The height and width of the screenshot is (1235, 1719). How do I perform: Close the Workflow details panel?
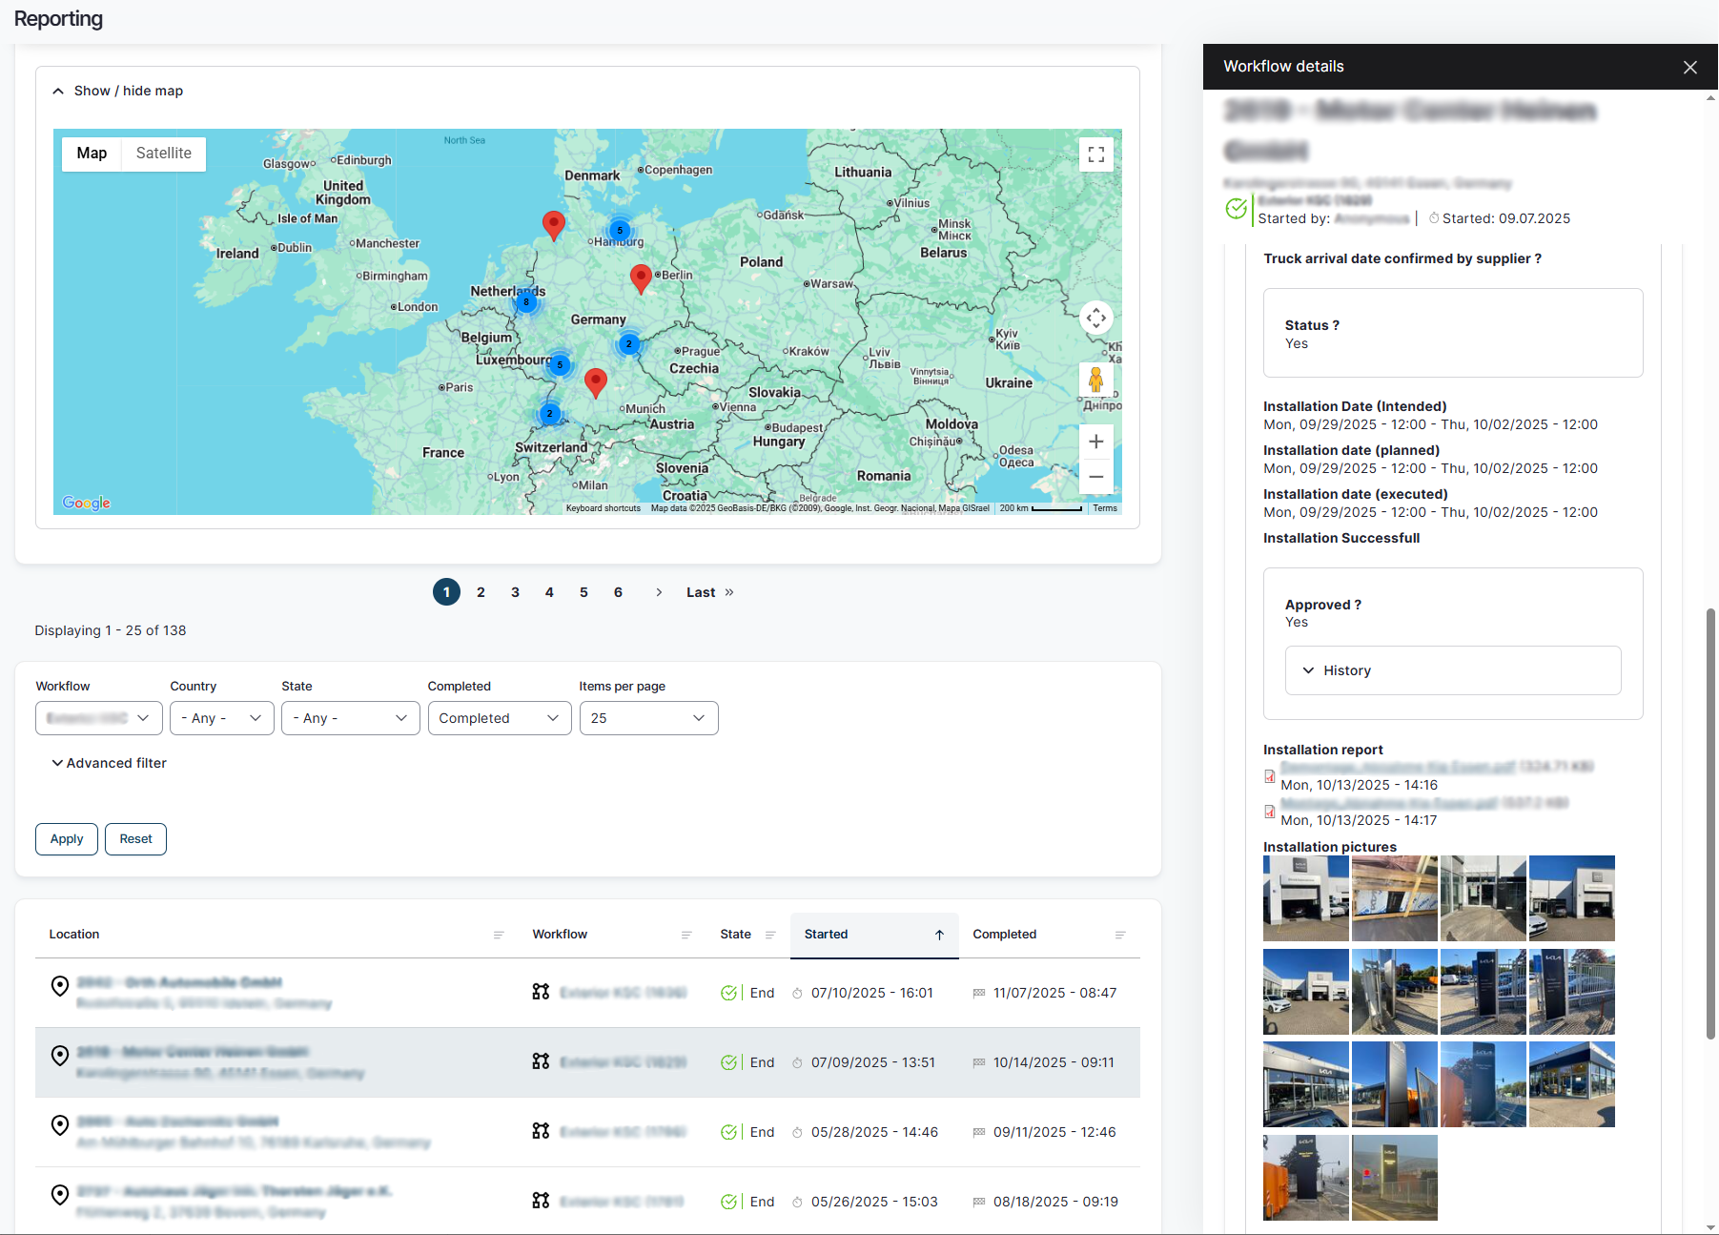click(x=1689, y=67)
